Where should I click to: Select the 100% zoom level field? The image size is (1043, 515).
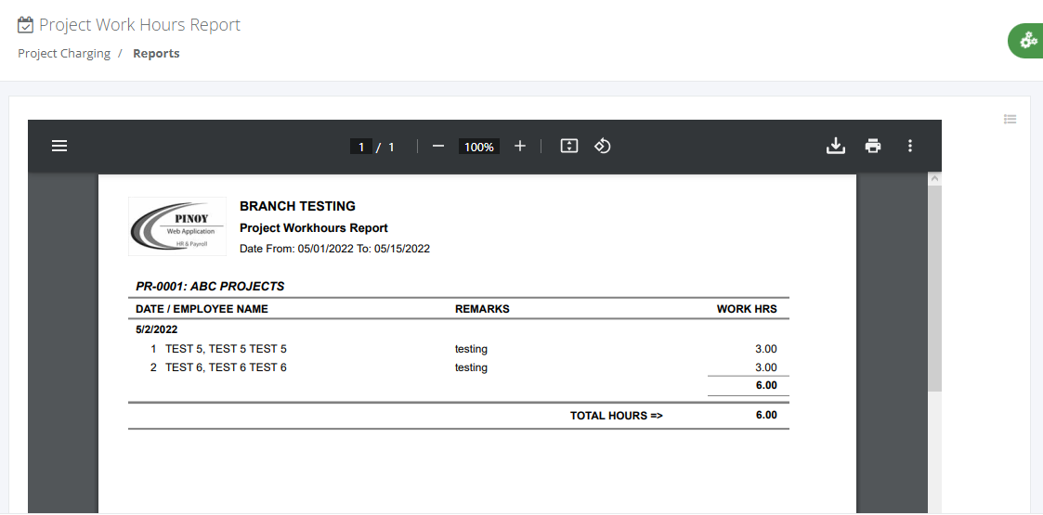coord(479,147)
